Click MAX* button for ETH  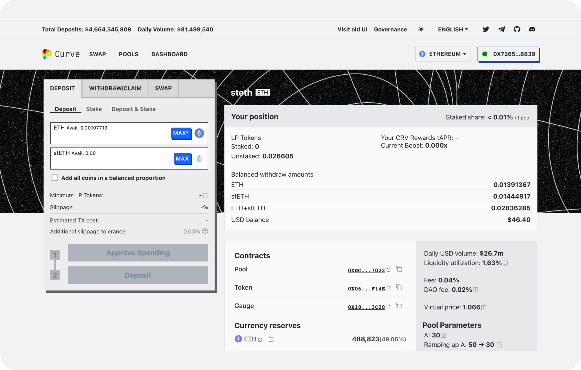click(x=181, y=133)
